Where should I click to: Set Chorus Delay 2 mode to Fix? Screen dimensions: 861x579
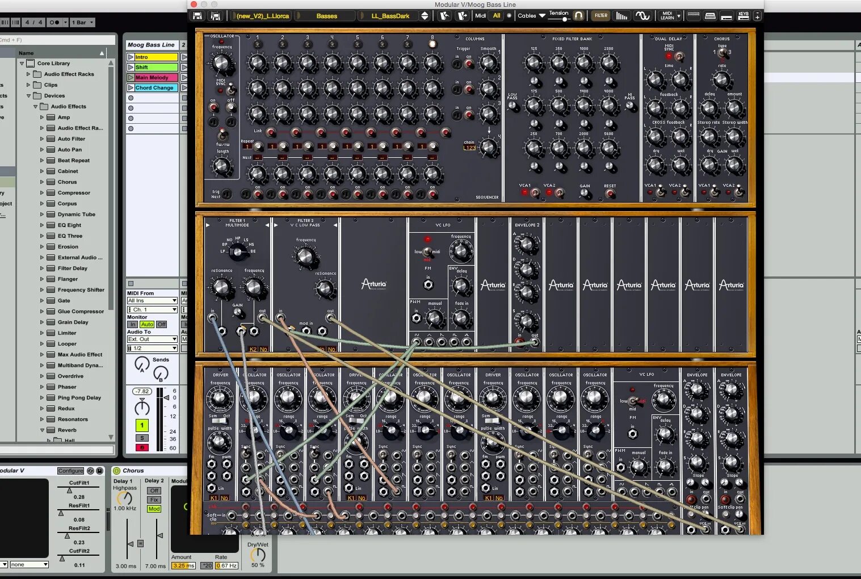tap(154, 500)
